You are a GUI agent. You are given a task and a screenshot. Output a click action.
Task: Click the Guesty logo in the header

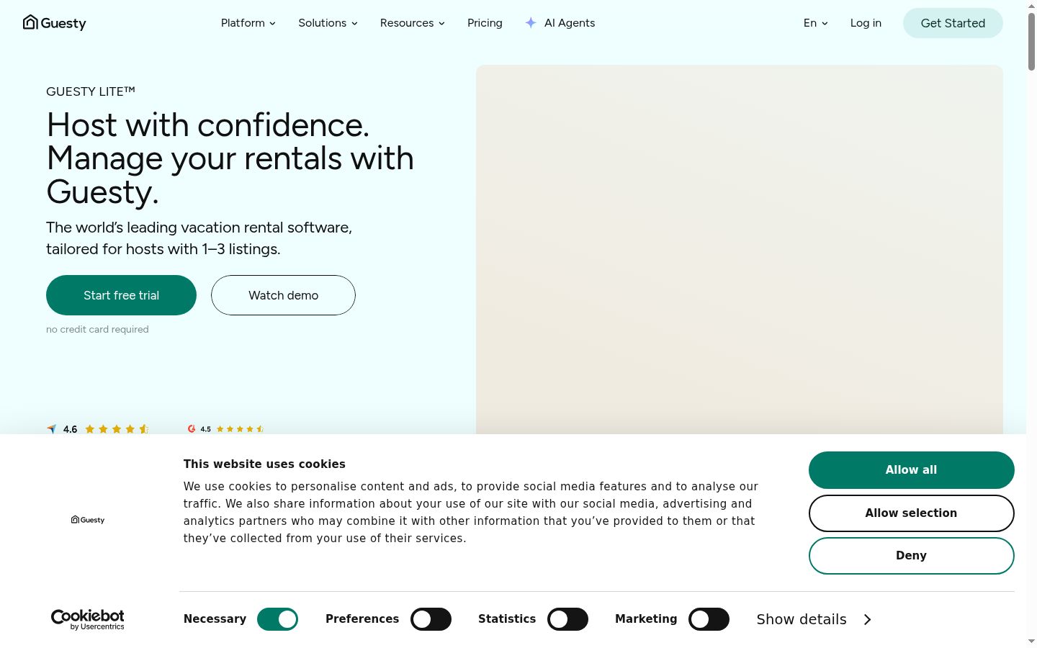point(55,23)
